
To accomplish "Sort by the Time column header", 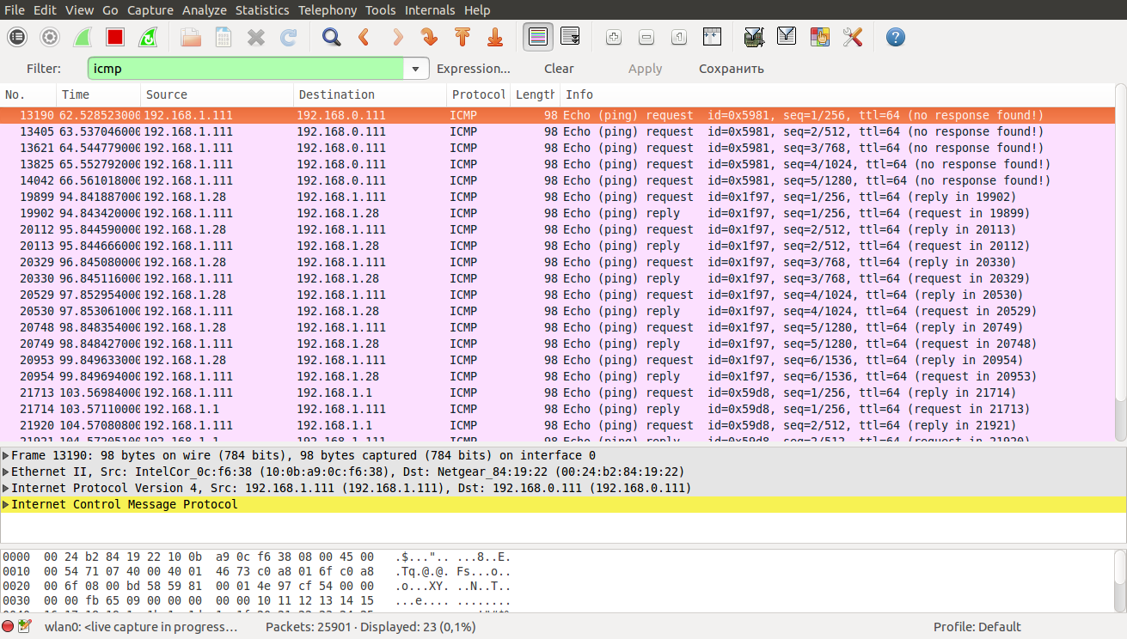I will (99, 94).
